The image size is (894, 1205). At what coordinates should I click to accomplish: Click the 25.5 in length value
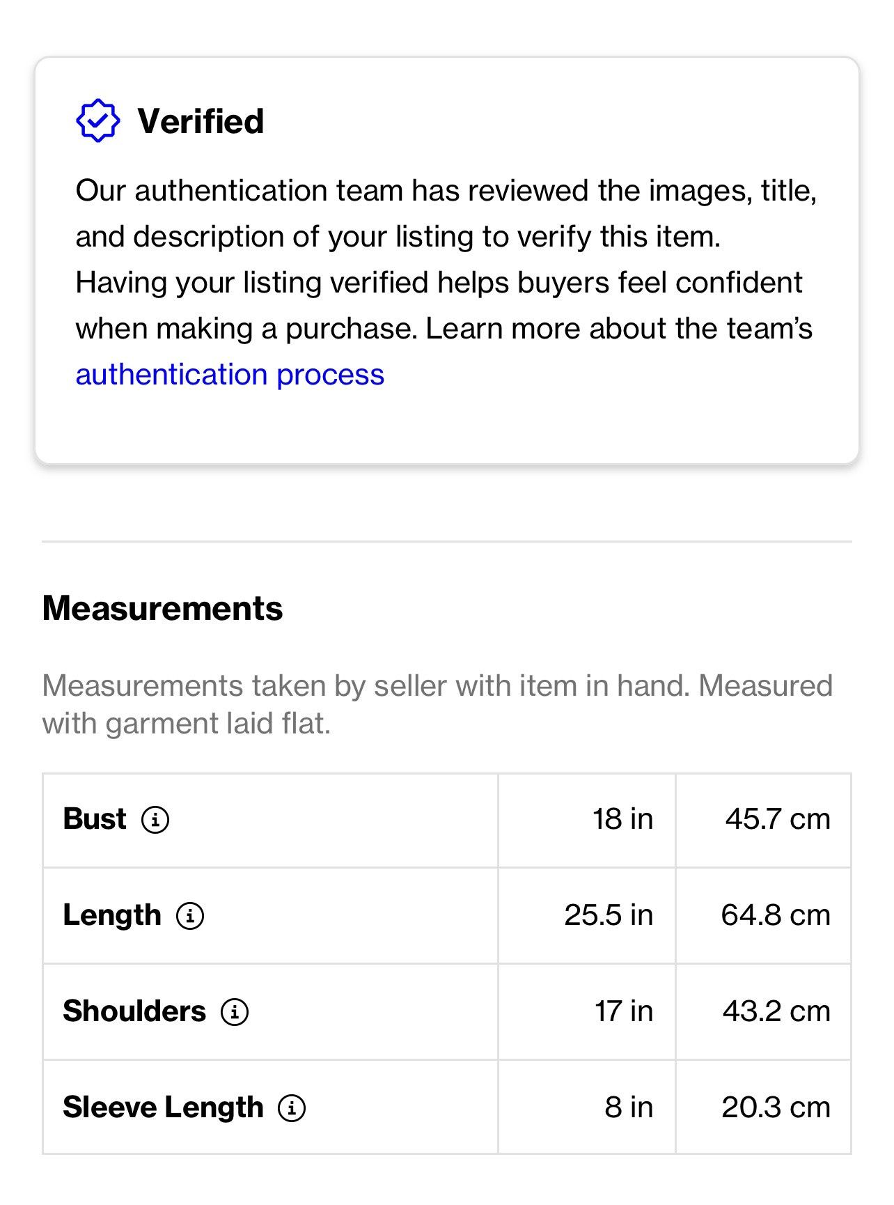click(609, 915)
